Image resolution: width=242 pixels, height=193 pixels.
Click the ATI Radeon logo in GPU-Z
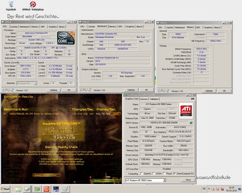coord(186,110)
